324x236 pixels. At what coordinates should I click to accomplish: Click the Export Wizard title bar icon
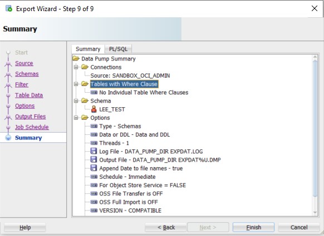click(x=9, y=9)
